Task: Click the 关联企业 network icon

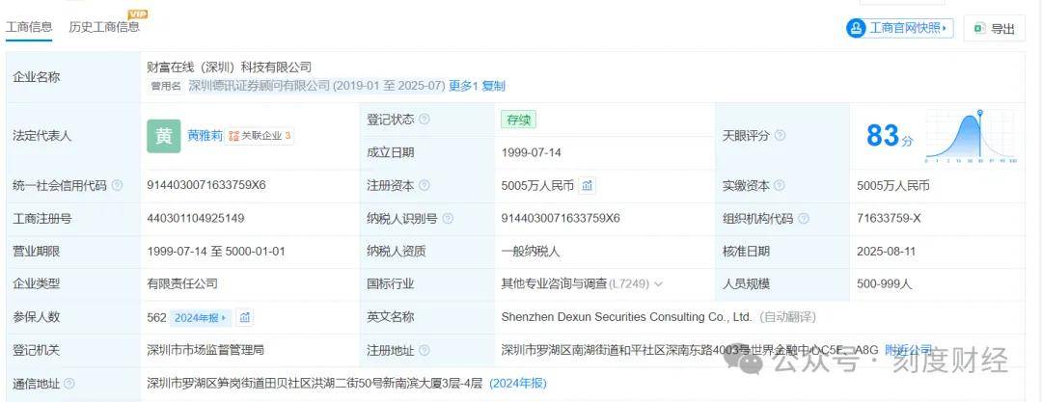Action: coord(233,136)
